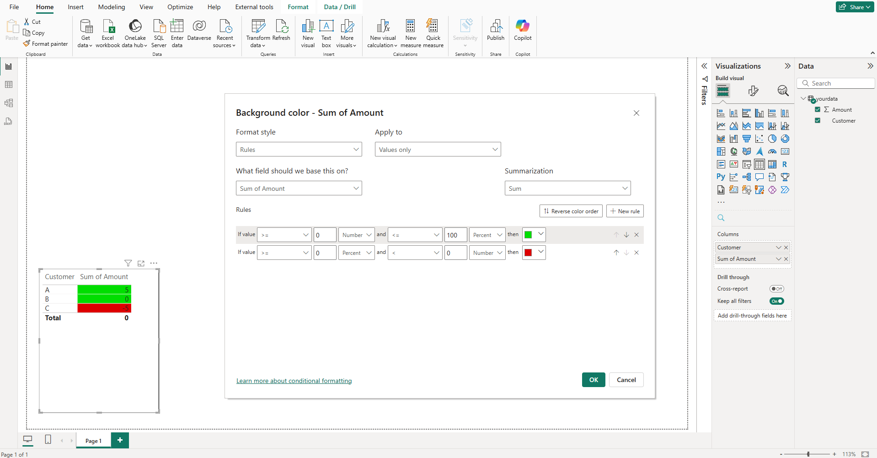The width and height of the screenshot is (877, 458).
Task: Click the OK button
Action: pos(594,380)
